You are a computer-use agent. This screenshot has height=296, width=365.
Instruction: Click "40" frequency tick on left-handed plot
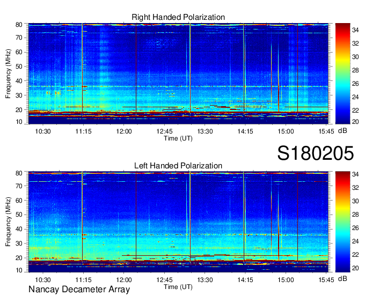click(19, 229)
